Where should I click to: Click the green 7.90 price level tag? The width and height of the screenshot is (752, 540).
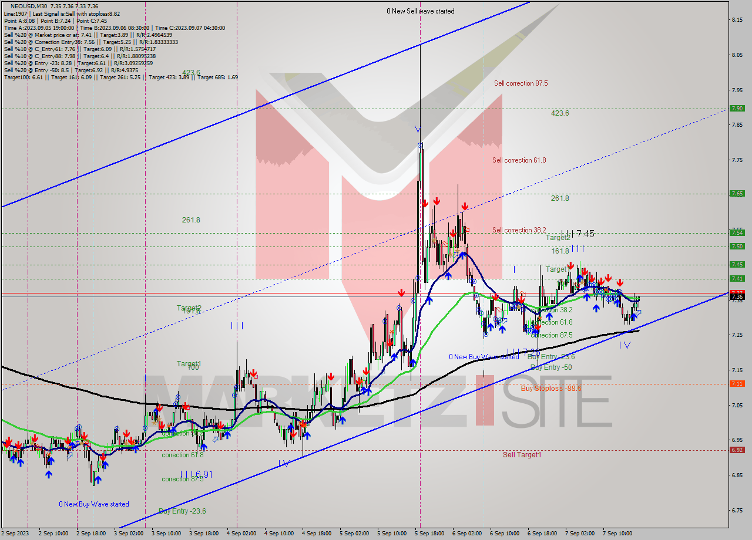(x=737, y=109)
